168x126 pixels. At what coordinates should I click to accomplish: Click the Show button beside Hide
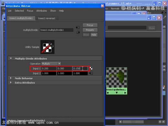(x=86, y=35)
